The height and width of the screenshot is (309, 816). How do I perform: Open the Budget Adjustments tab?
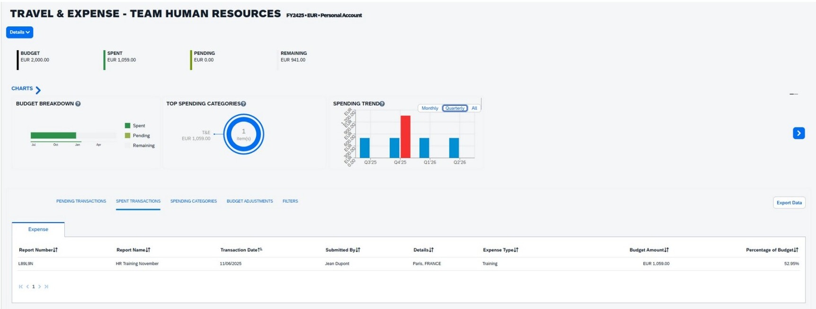[250, 201]
